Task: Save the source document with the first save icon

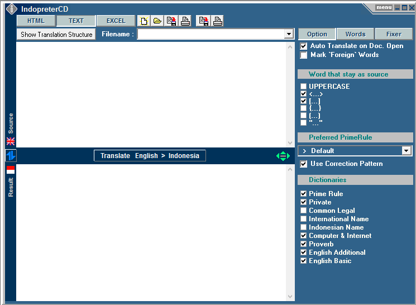Action: click(171, 21)
